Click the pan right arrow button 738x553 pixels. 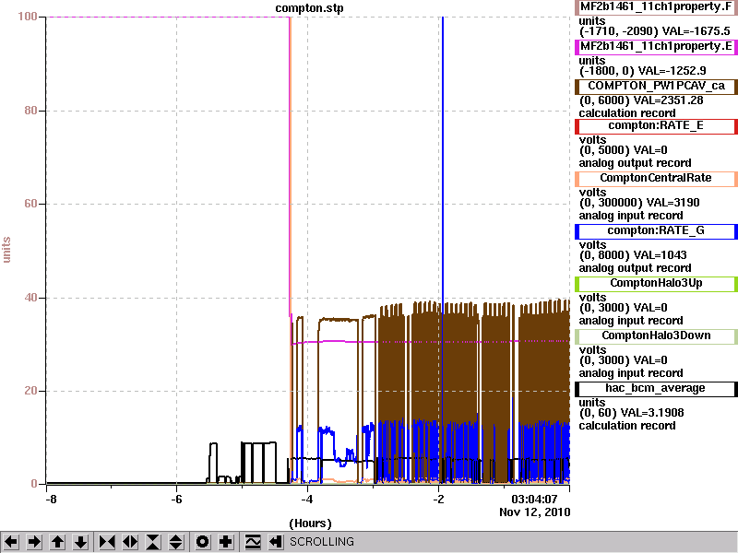[34, 542]
